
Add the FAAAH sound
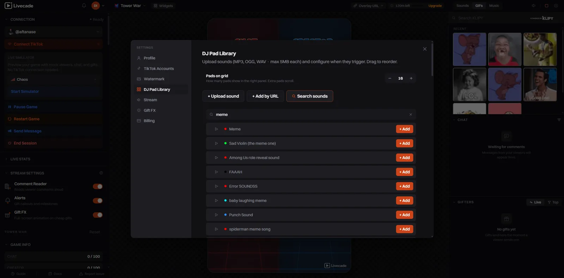404,172
